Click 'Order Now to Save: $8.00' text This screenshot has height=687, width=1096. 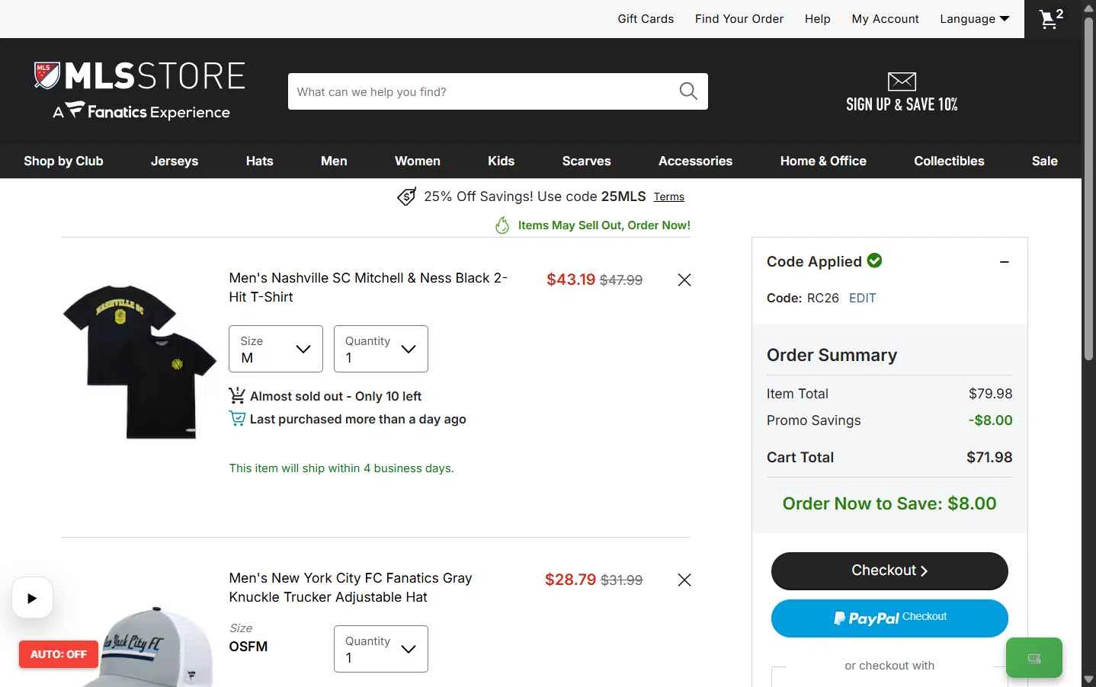point(889,503)
